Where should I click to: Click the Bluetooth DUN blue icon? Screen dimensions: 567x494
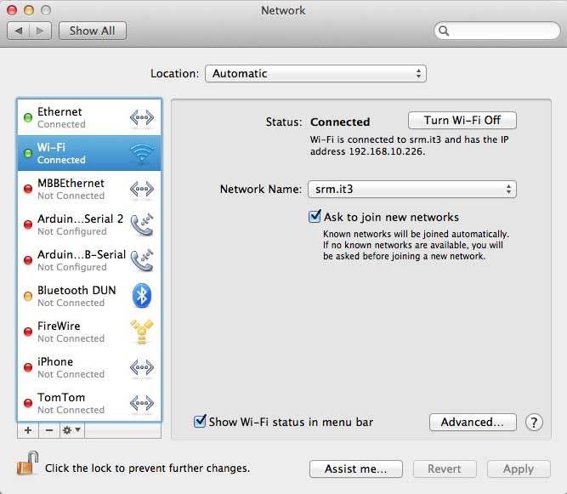142,295
